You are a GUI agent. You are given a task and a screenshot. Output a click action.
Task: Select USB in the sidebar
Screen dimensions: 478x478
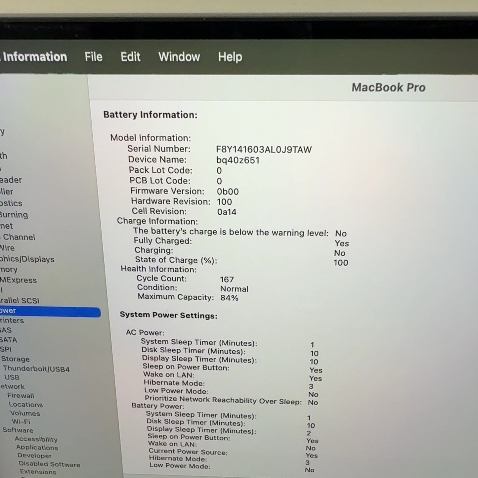pyautogui.click(x=12, y=377)
